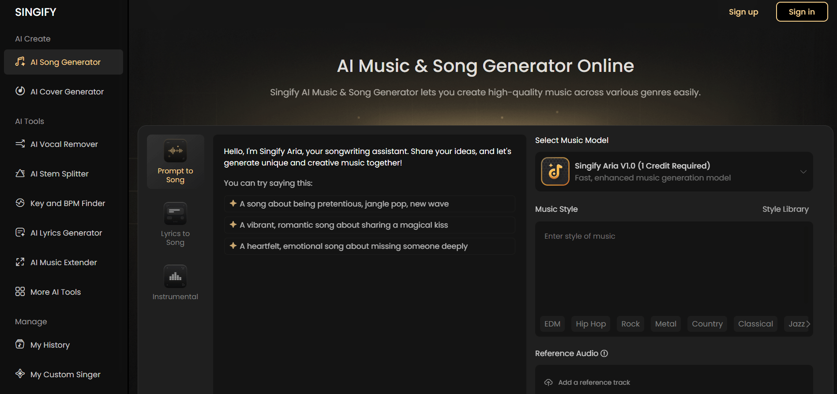Screen dimensions: 837x394
Task: Click the Manage section label
Action: [x=31, y=322]
